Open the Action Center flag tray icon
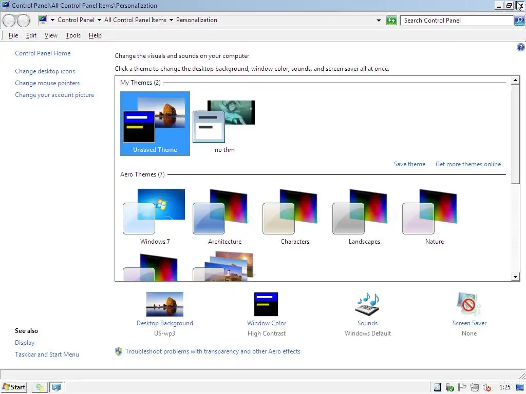This screenshot has height=394, width=526. coord(462,388)
